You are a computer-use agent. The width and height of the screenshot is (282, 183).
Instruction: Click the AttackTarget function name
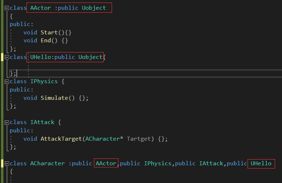(x=61, y=139)
